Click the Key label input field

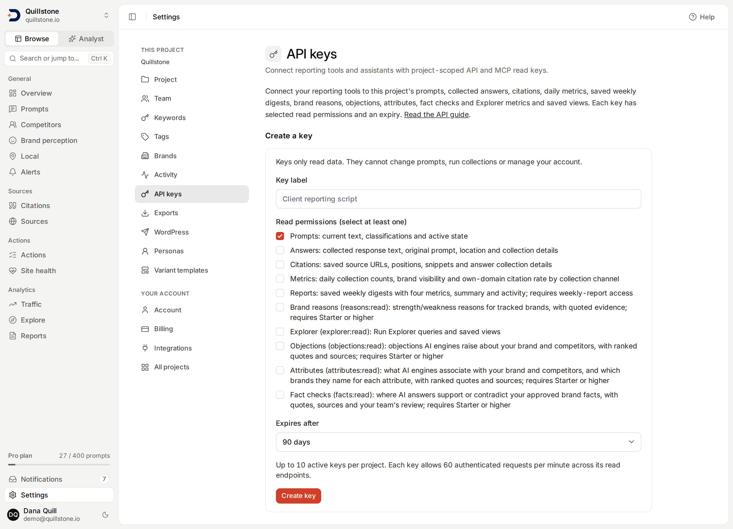click(x=458, y=199)
